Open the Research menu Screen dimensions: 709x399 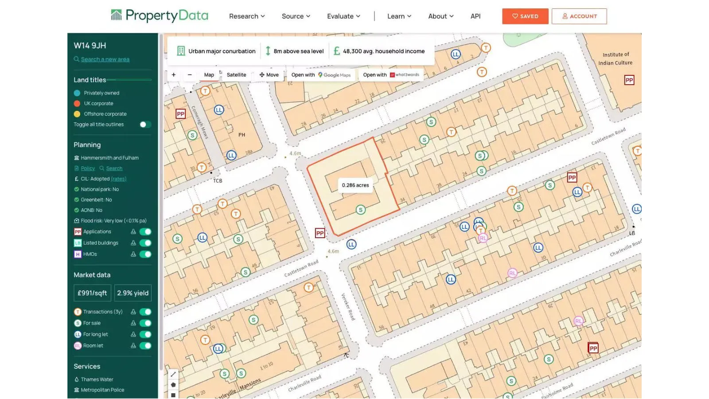(x=246, y=16)
